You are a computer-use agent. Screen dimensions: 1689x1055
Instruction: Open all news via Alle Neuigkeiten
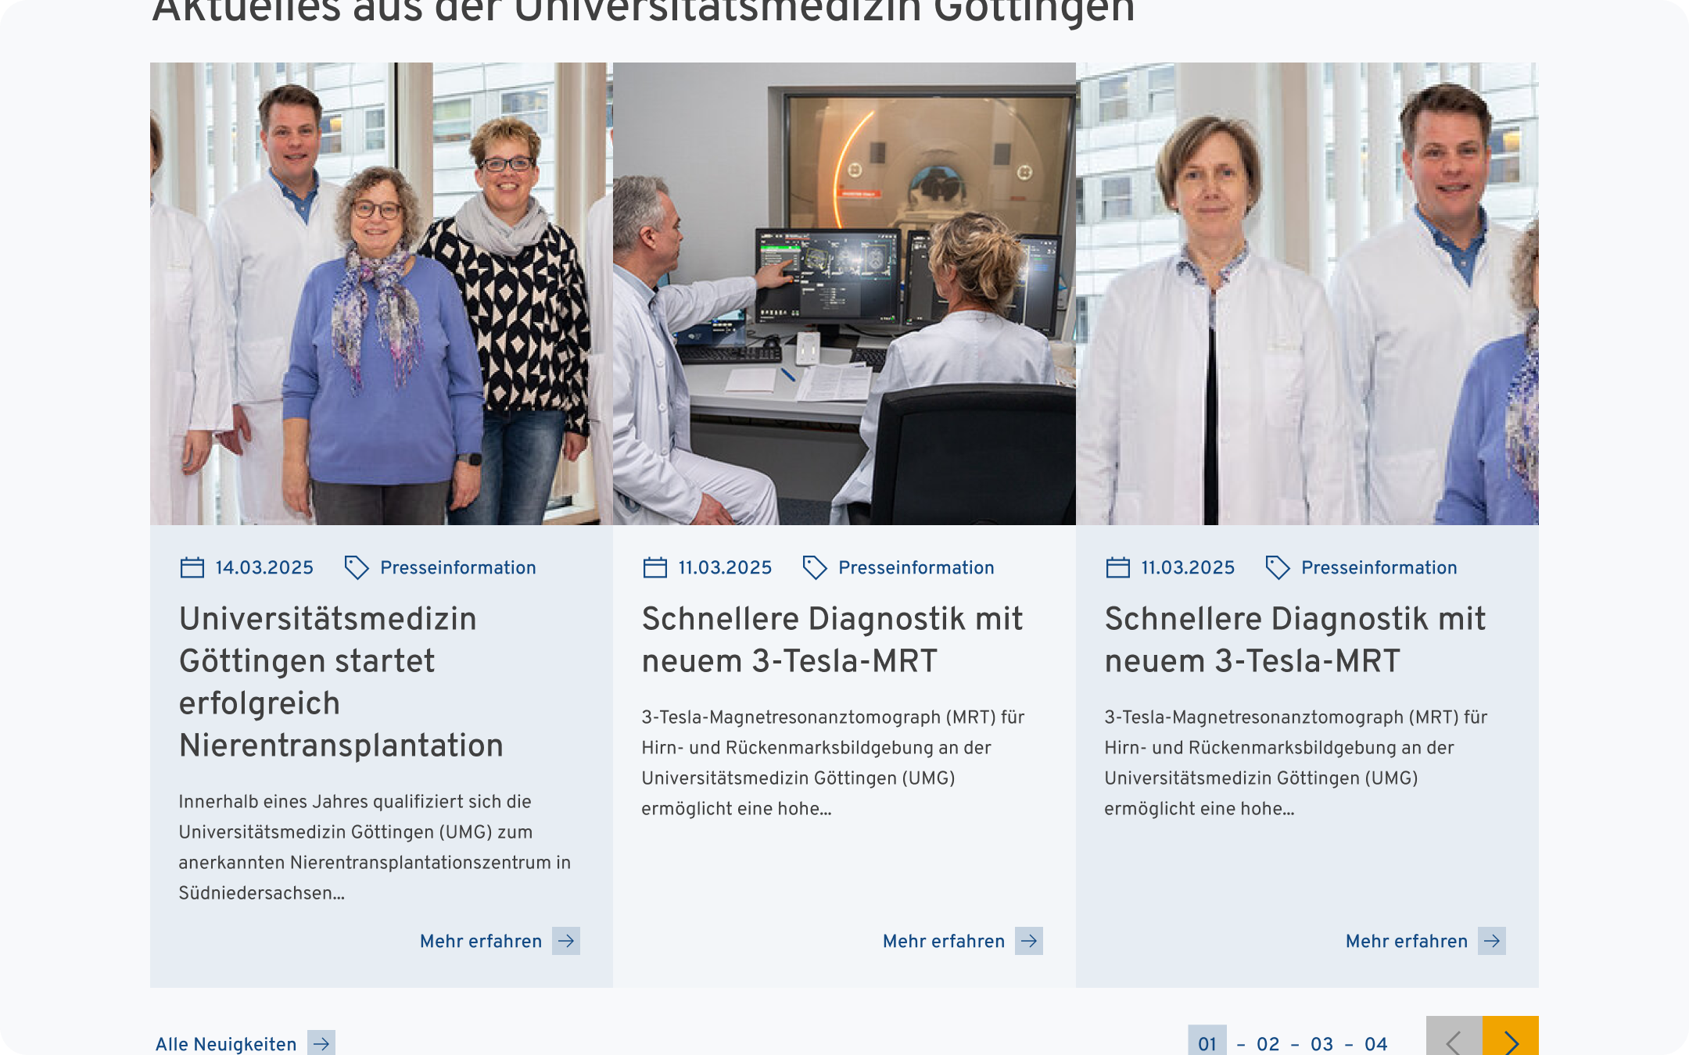coord(226,1043)
